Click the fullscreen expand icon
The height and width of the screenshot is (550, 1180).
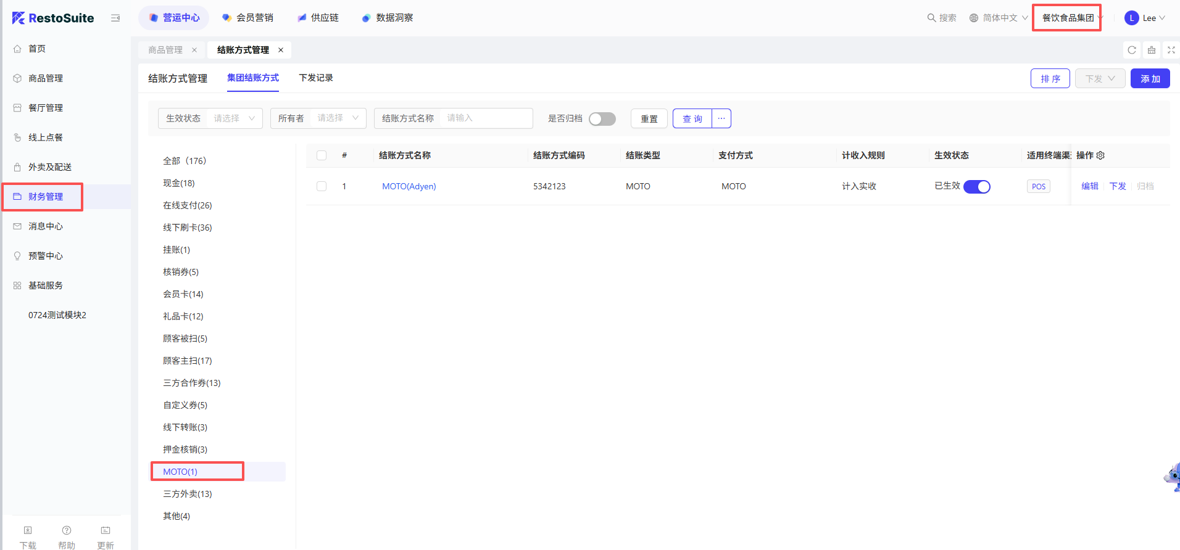coord(1171,50)
